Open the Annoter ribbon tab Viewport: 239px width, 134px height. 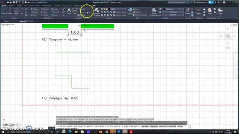click(19, 6)
